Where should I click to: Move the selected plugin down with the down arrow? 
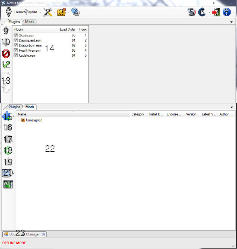[6, 42]
